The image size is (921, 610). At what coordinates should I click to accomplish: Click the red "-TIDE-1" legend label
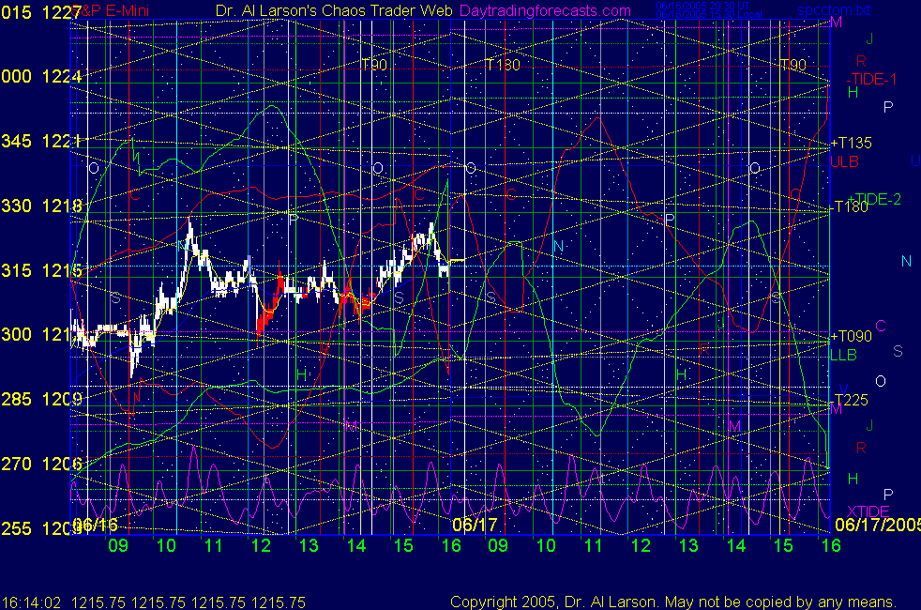point(871,80)
